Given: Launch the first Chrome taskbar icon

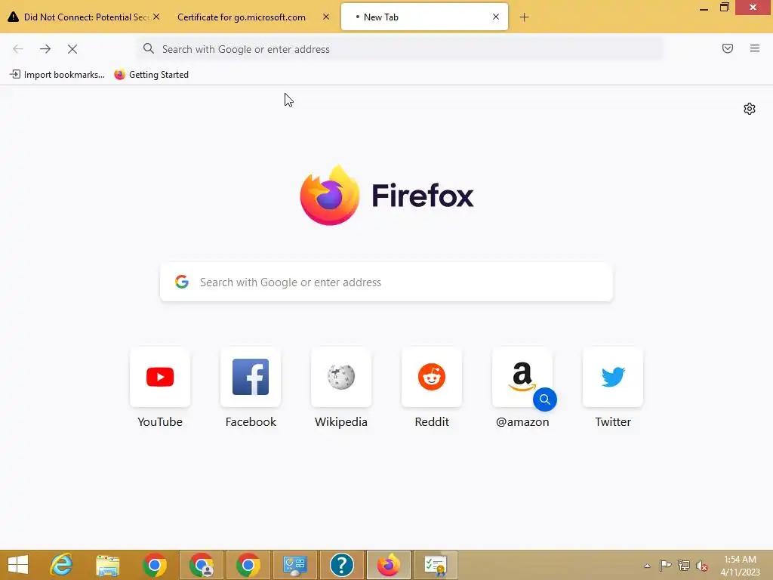Looking at the screenshot, I should tap(154, 565).
